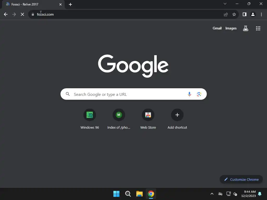Bookmark this tab with the star icon
Image resolution: width=267 pixels, height=200 pixels.
[234, 15]
